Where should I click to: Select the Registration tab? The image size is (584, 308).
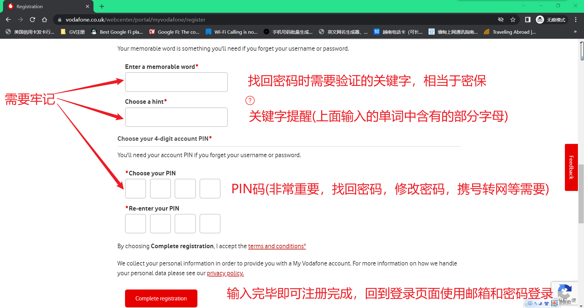[x=46, y=6]
